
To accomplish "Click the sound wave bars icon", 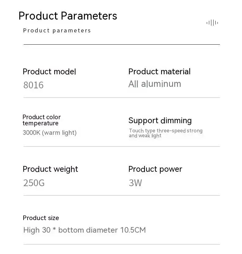I will [212, 23].
